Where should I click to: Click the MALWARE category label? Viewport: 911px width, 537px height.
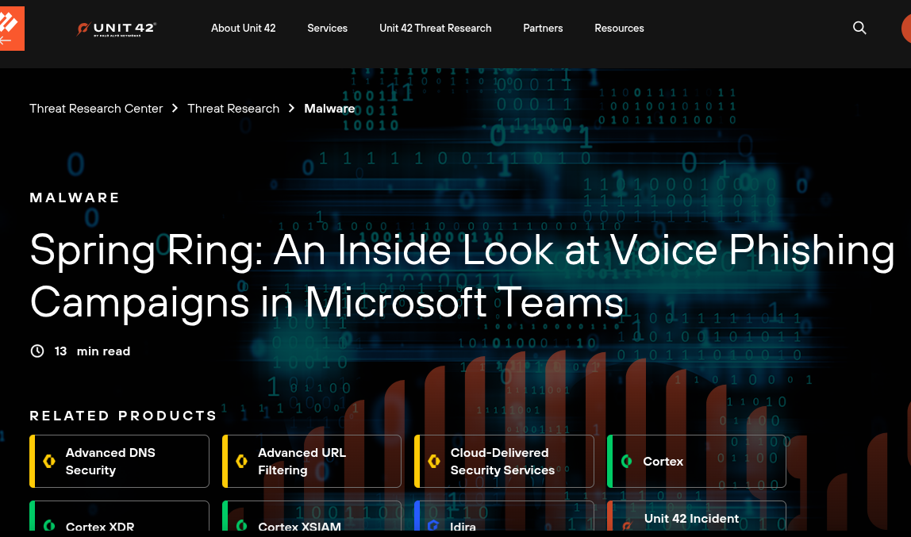tap(75, 198)
